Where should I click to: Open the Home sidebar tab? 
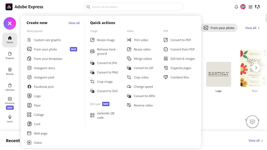coord(10,40)
